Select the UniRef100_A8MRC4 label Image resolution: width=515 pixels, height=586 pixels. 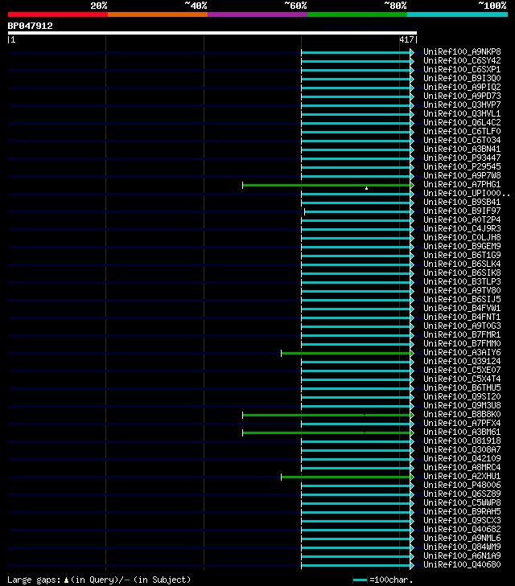(462, 467)
